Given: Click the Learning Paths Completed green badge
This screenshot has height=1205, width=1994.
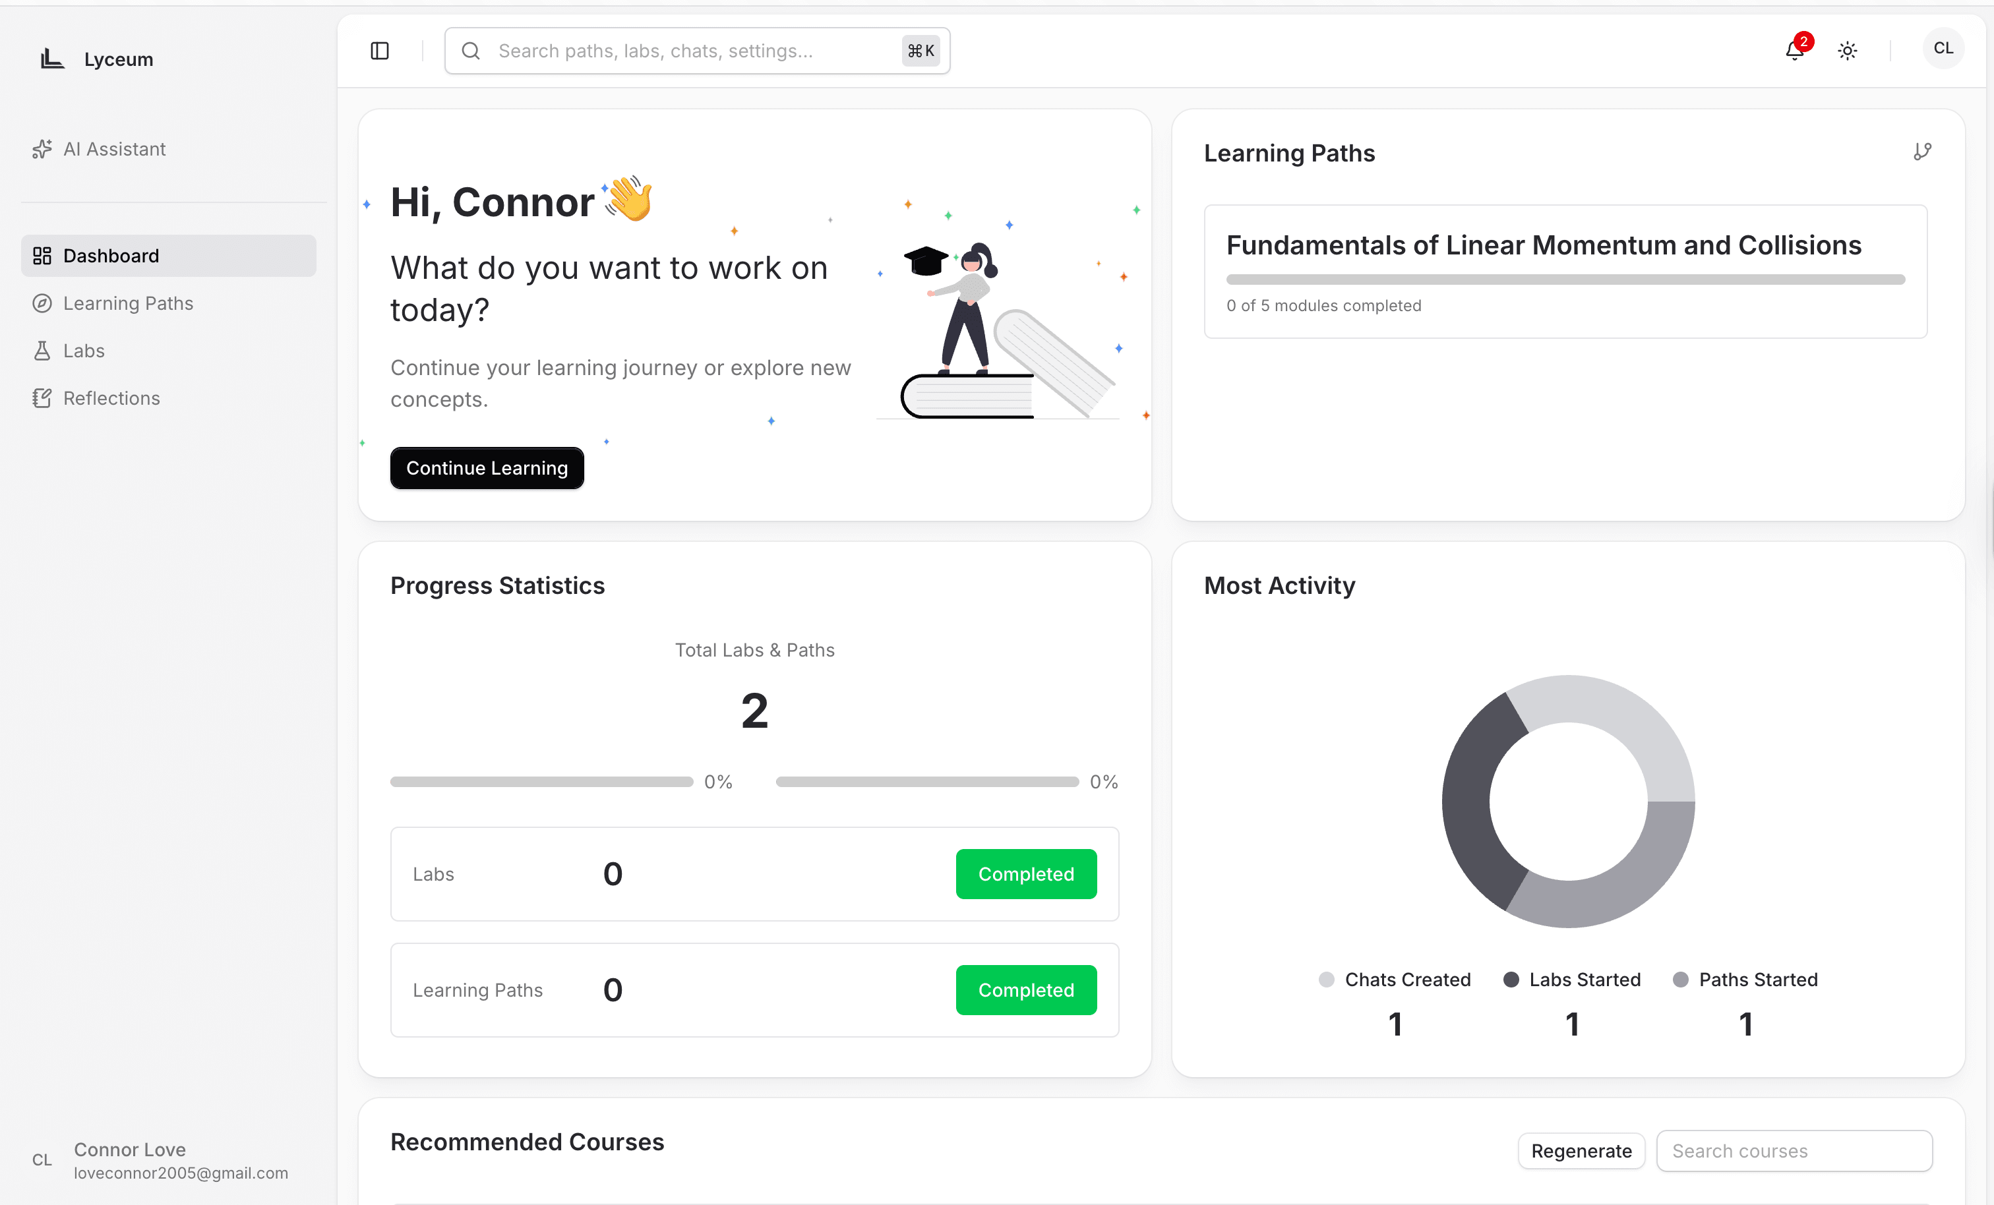Looking at the screenshot, I should pos(1025,989).
